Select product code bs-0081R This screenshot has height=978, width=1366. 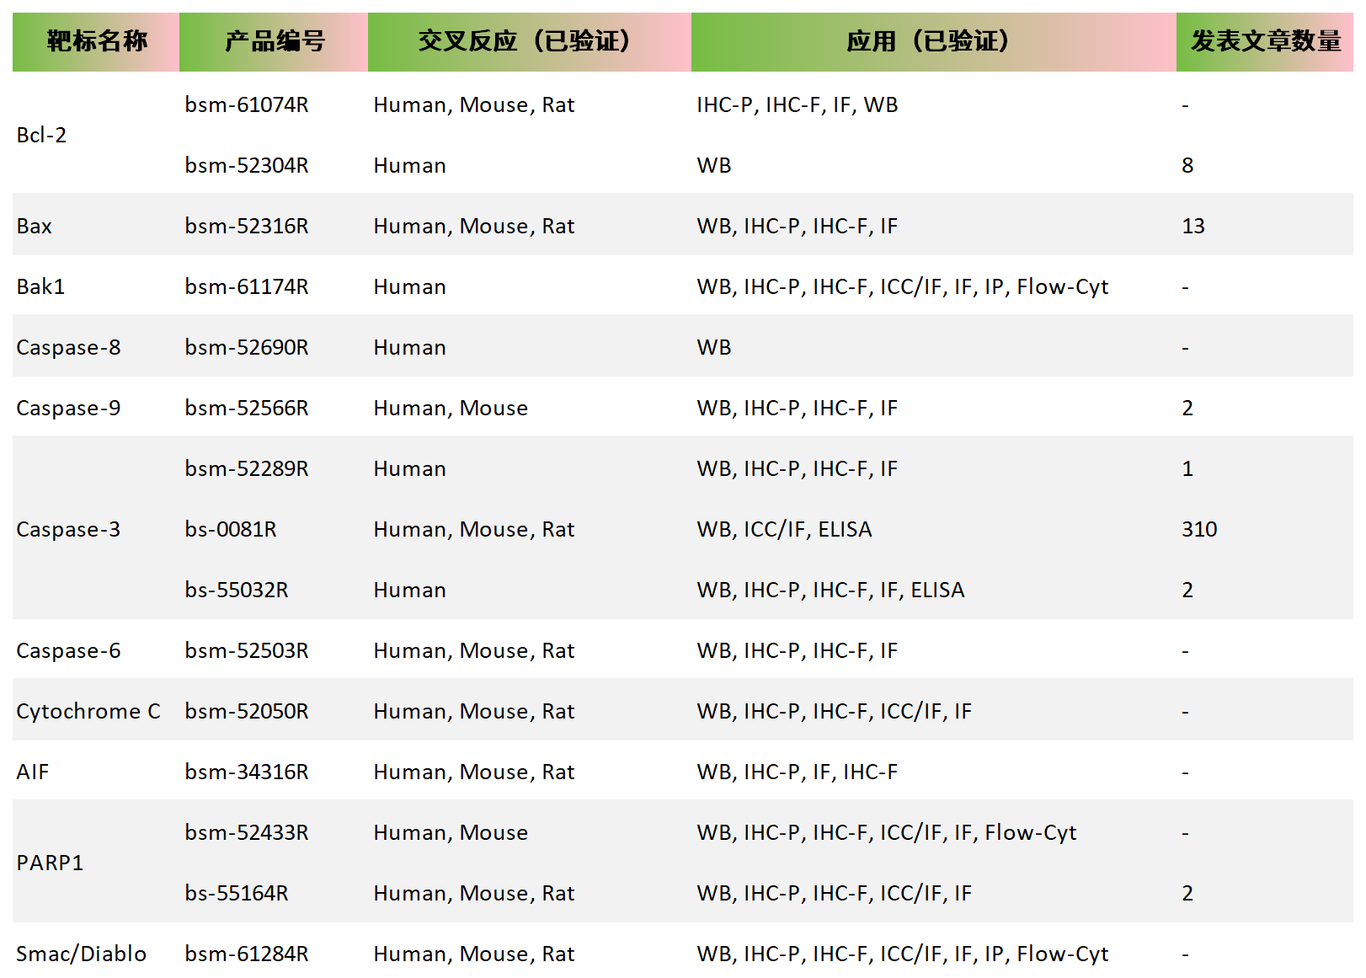pos(231,530)
